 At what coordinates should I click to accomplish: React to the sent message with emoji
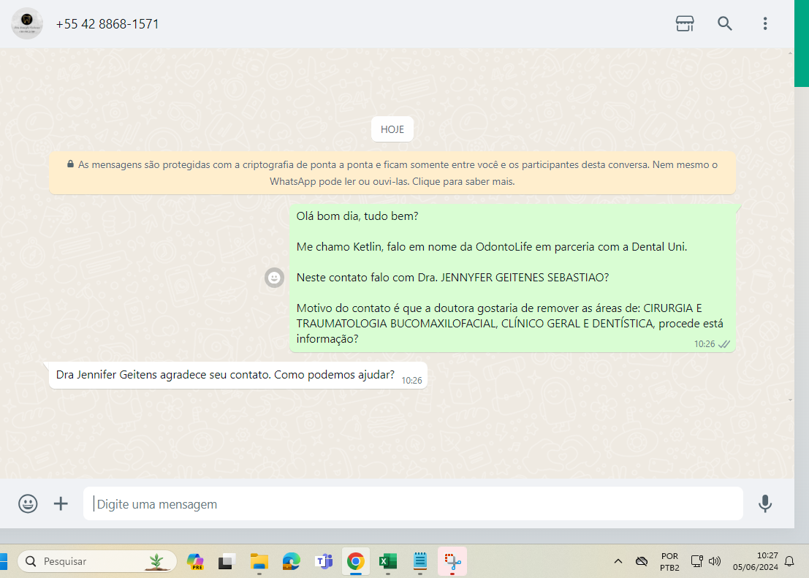(274, 278)
